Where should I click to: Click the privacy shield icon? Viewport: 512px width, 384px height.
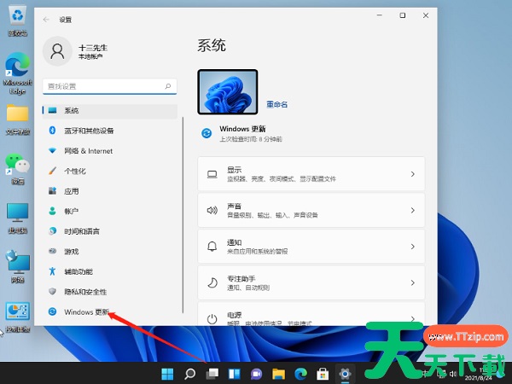(52, 291)
